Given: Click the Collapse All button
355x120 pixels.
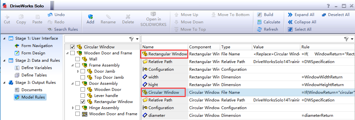Looking at the screenshot, I should pos(302,22).
